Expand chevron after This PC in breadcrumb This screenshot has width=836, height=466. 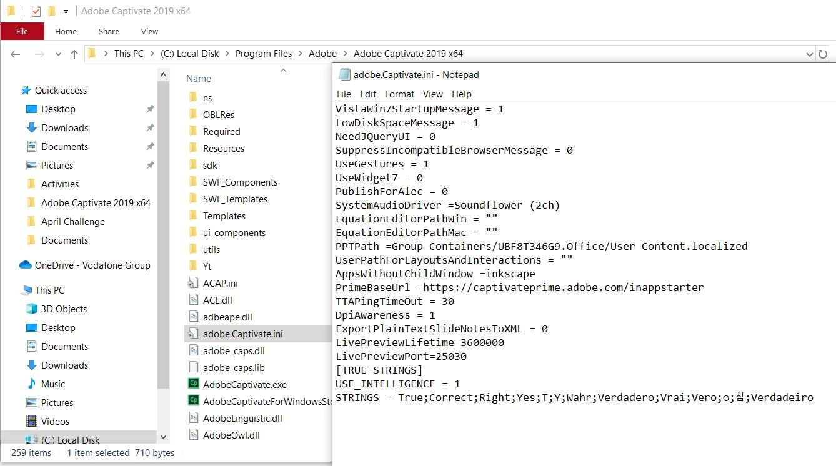coord(152,54)
